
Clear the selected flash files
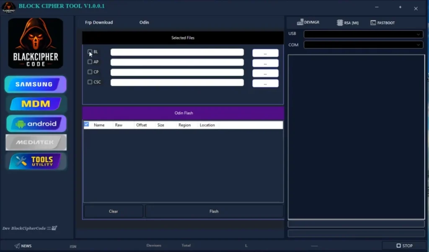[x=113, y=211]
